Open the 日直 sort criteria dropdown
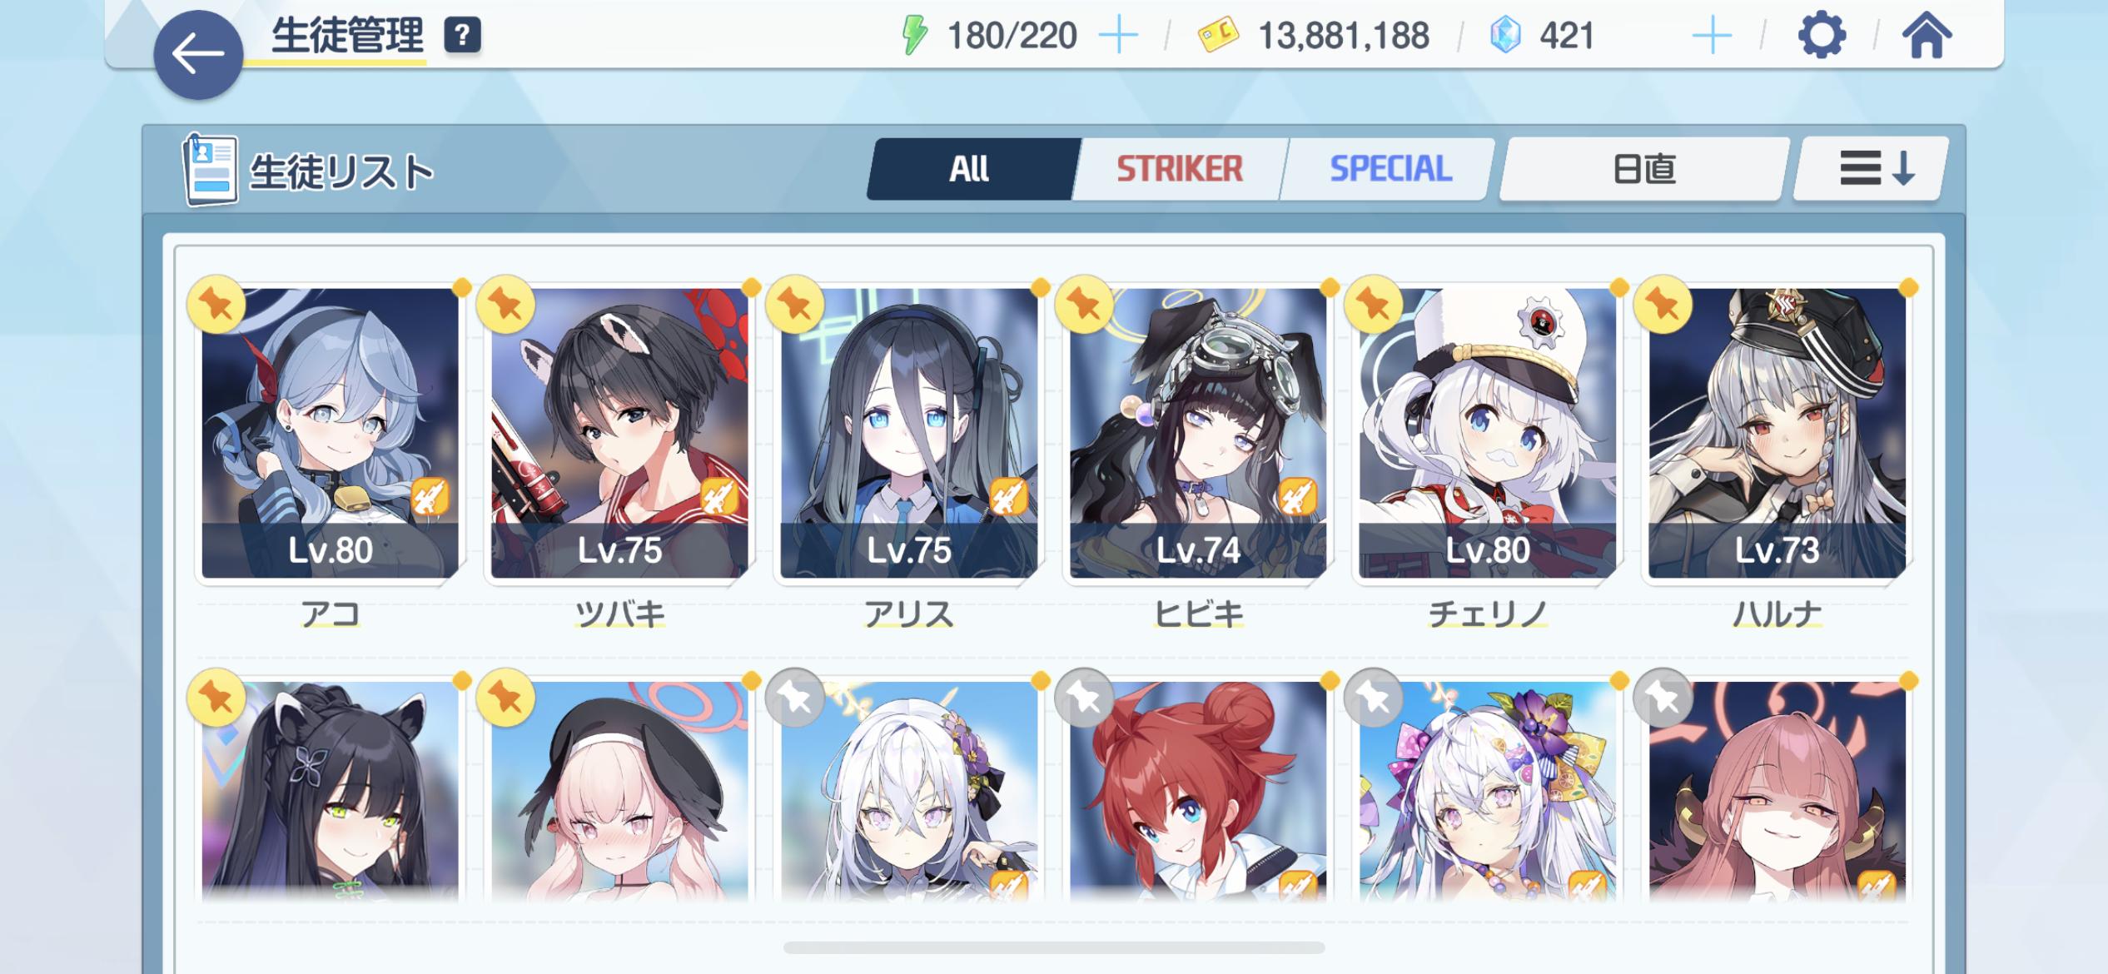Viewport: 2108px width, 974px height. [x=1644, y=169]
